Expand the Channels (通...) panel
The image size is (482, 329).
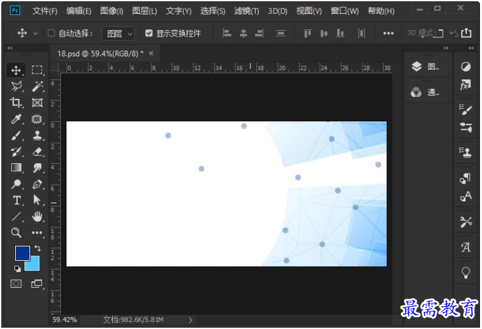coord(427,92)
